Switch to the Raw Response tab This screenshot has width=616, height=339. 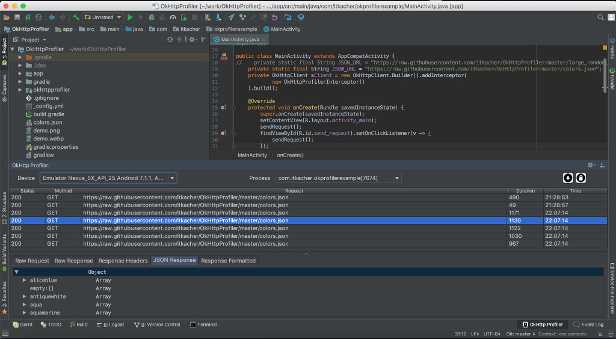point(74,261)
